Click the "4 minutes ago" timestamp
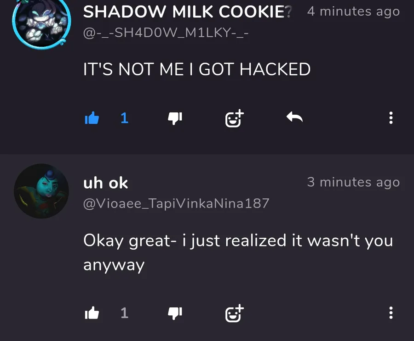 coord(354,11)
